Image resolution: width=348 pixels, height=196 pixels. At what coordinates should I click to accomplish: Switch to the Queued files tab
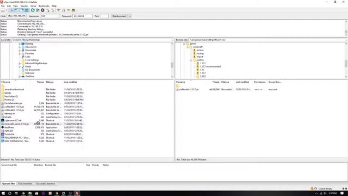pyautogui.click(x=9, y=184)
